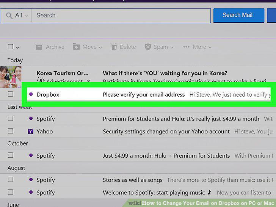Expand the More dropdown arrow
276x207 pixels.
tap(210, 47)
